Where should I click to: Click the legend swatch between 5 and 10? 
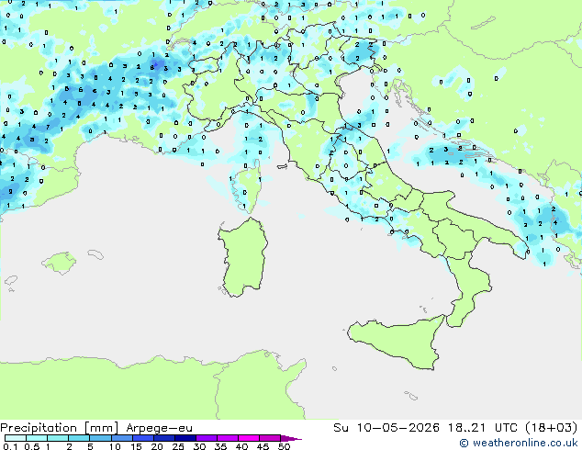(100, 438)
